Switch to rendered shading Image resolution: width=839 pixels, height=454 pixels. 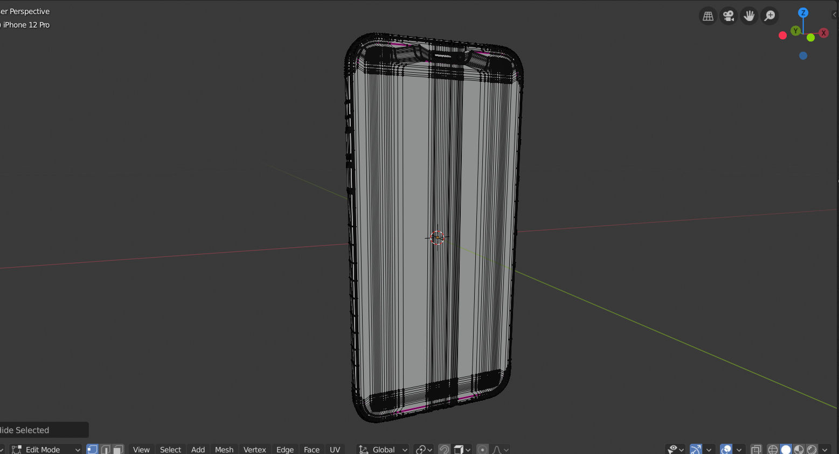812,449
